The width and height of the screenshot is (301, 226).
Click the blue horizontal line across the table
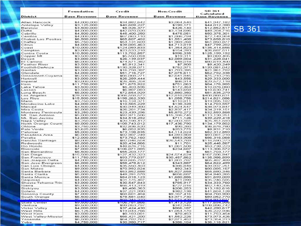123,201
